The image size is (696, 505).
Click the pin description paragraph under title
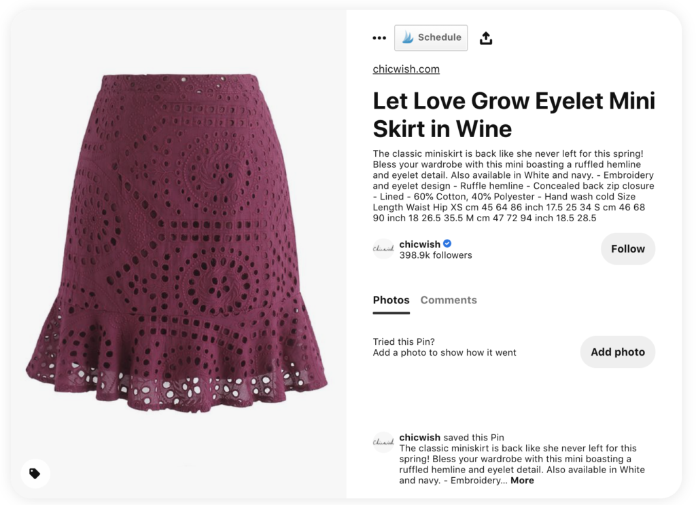[514, 185]
